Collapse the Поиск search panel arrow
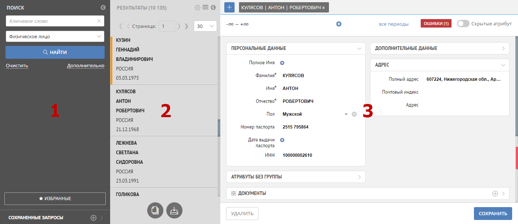Image resolution: width=518 pixels, height=224 pixels. tap(103, 7)
